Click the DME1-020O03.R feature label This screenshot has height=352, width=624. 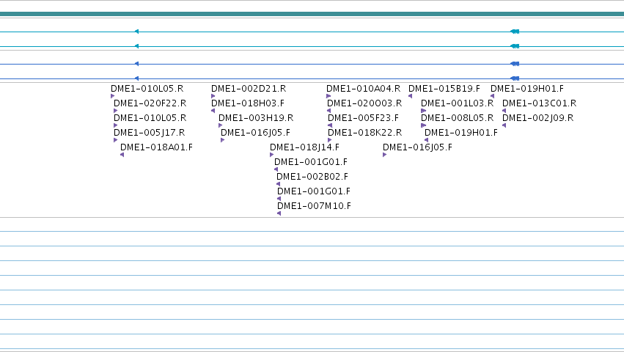coord(364,103)
